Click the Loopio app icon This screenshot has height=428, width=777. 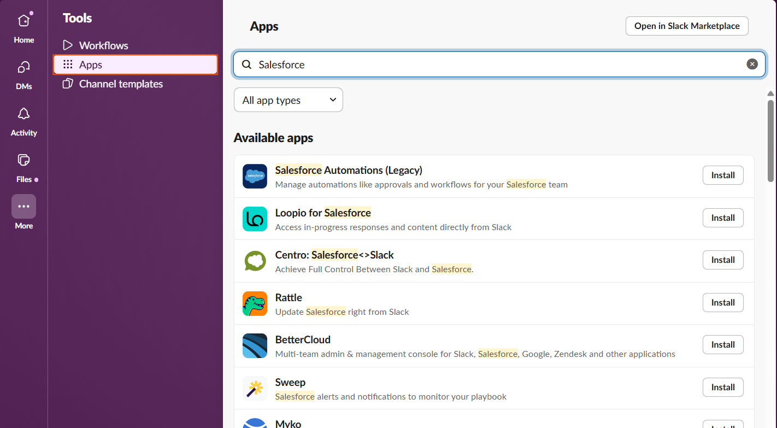coord(255,219)
